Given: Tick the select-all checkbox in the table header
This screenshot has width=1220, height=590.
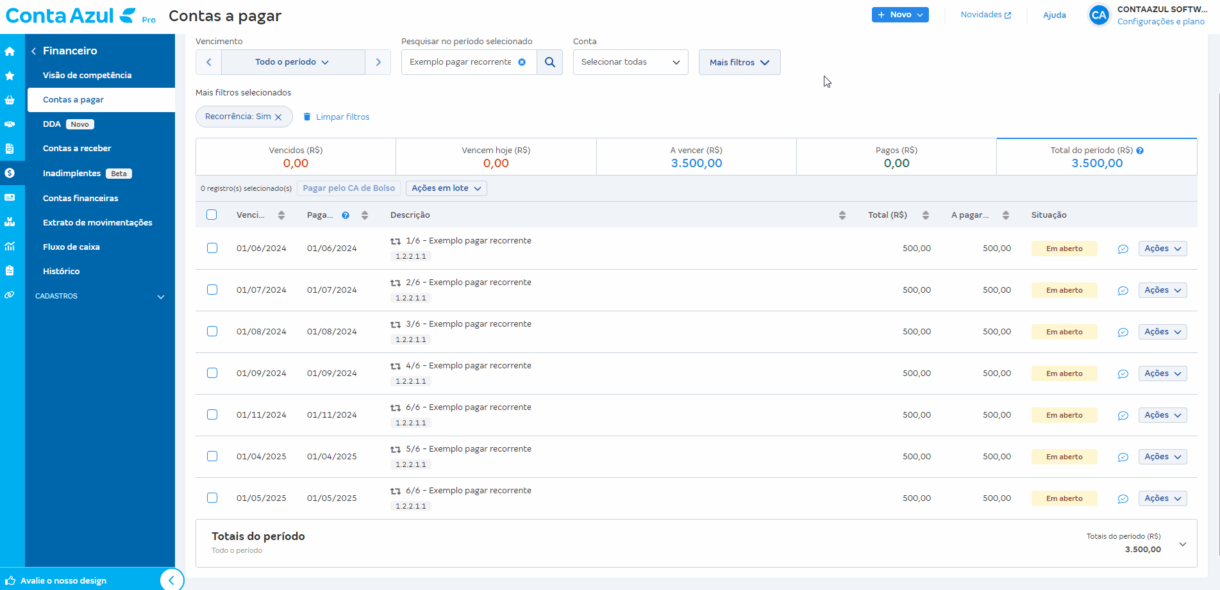Looking at the screenshot, I should coord(212,215).
